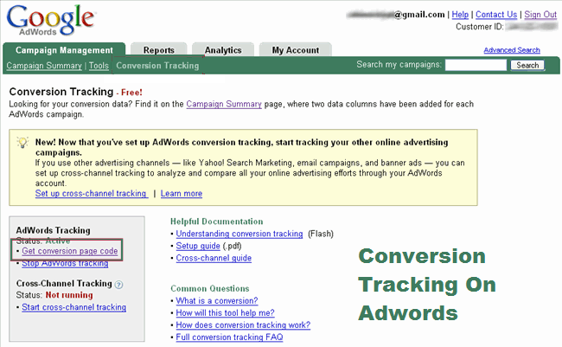This screenshot has height=347, width=562.
Task: Click the Helpful Documentation heading
Action: 216,222
